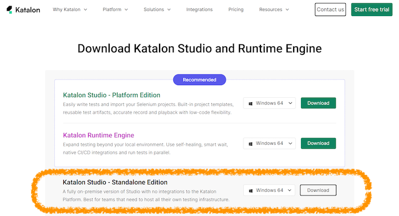
Task: Expand the Resources menu
Action: pyautogui.click(x=274, y=9)
